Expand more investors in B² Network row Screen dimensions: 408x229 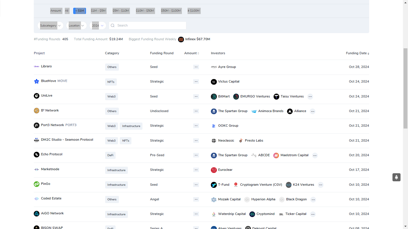312,112
